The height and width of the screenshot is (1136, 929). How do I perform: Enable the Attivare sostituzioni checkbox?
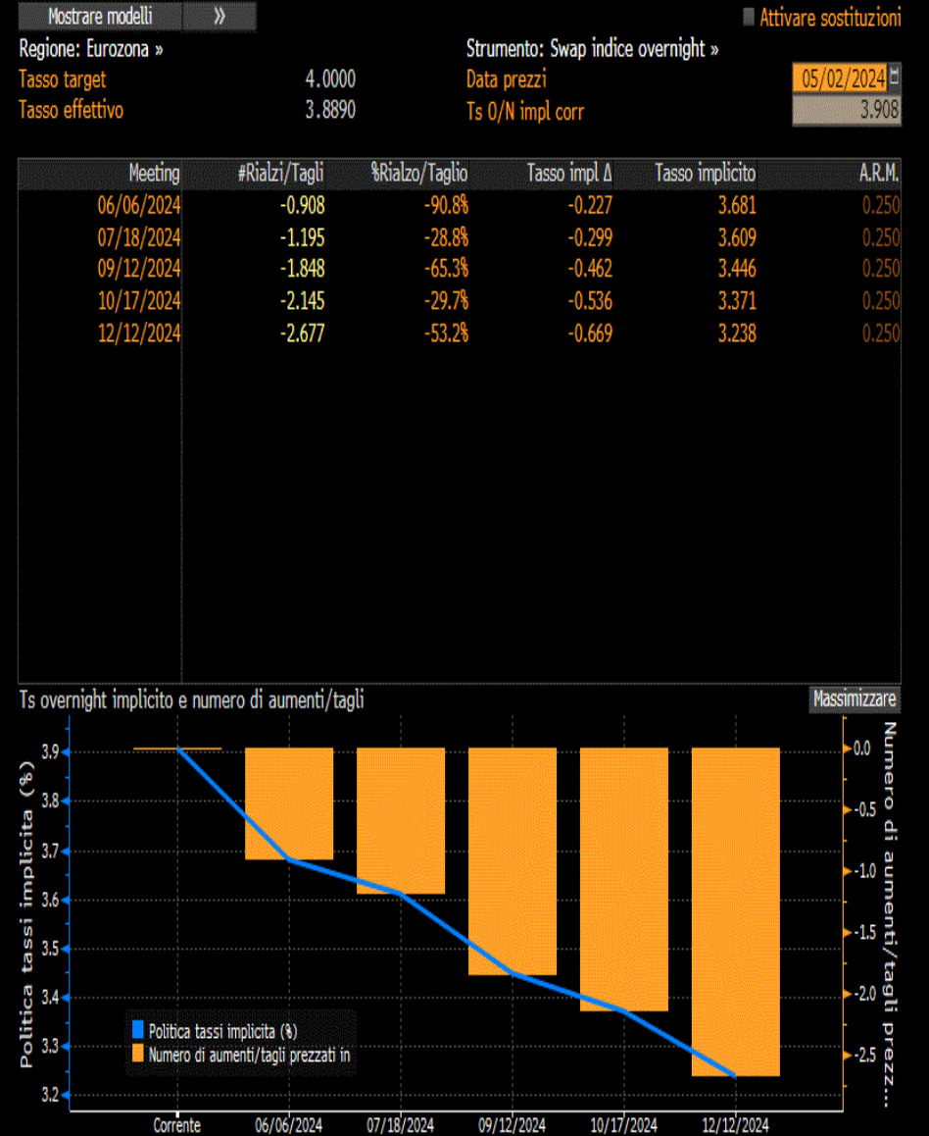[x=749, y=17]
